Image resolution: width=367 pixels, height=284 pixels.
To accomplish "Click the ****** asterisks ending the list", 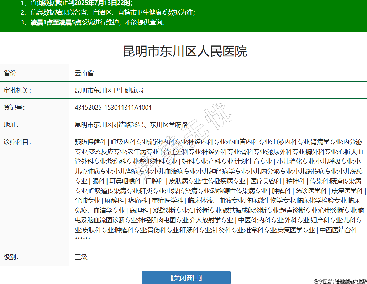I will coord(83,239).
